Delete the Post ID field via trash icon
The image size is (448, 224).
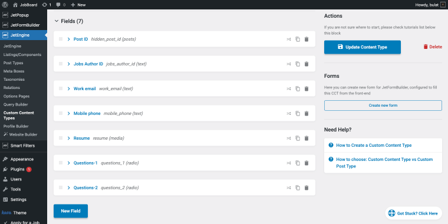coord(307,39)
